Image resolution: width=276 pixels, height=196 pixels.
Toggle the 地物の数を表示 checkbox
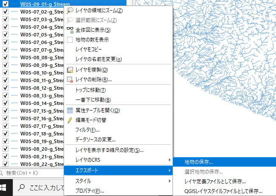click(x=70, y=40)
